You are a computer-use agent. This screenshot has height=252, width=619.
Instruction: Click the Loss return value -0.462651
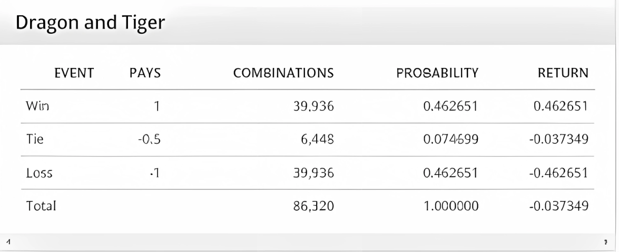pyautogui.click(x=561, y=172)
